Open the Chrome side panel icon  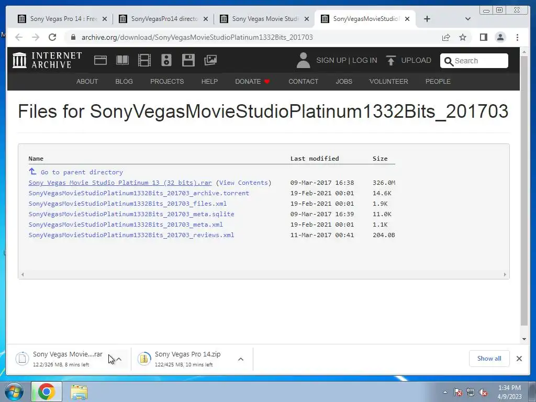(x=483, y=37)
